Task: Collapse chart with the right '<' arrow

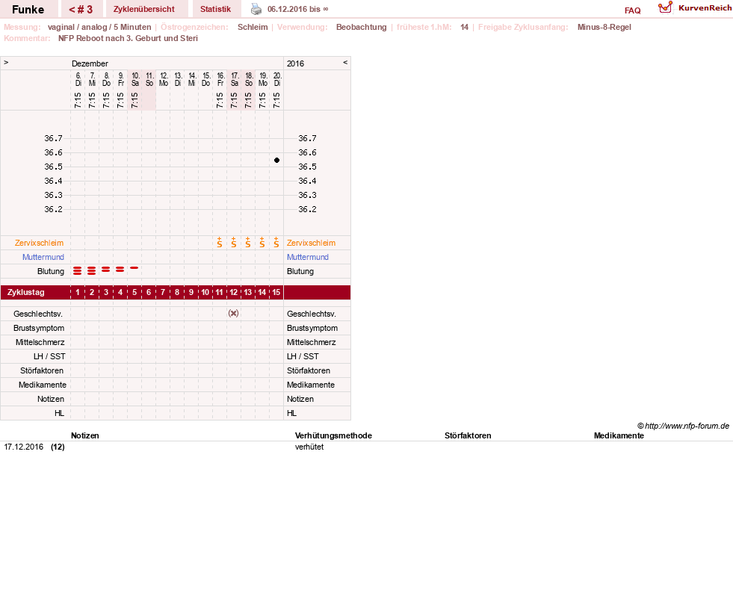Action: click(x=345, y=62)
